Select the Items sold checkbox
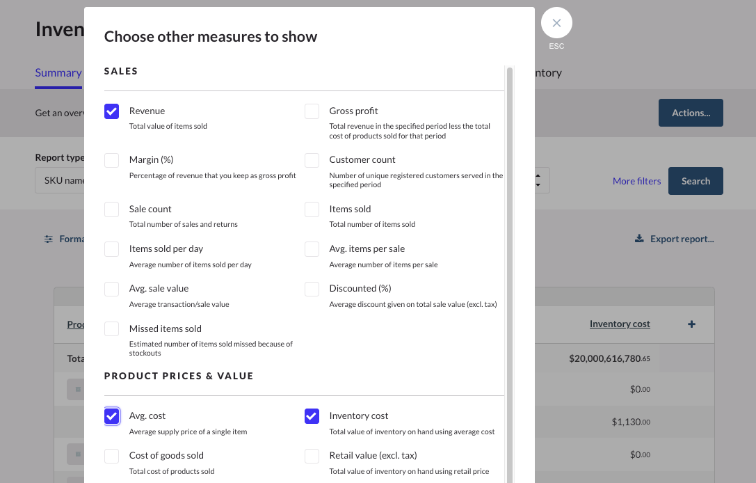 coord(312,209)
